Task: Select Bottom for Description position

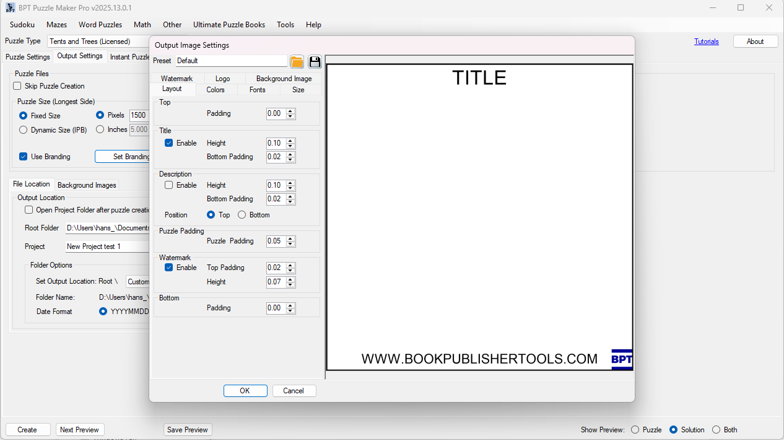Action: (242, 215)
